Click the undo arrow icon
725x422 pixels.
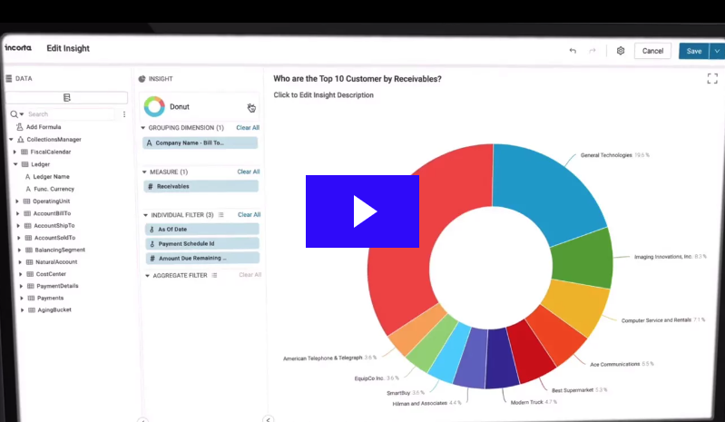(573, 51)
